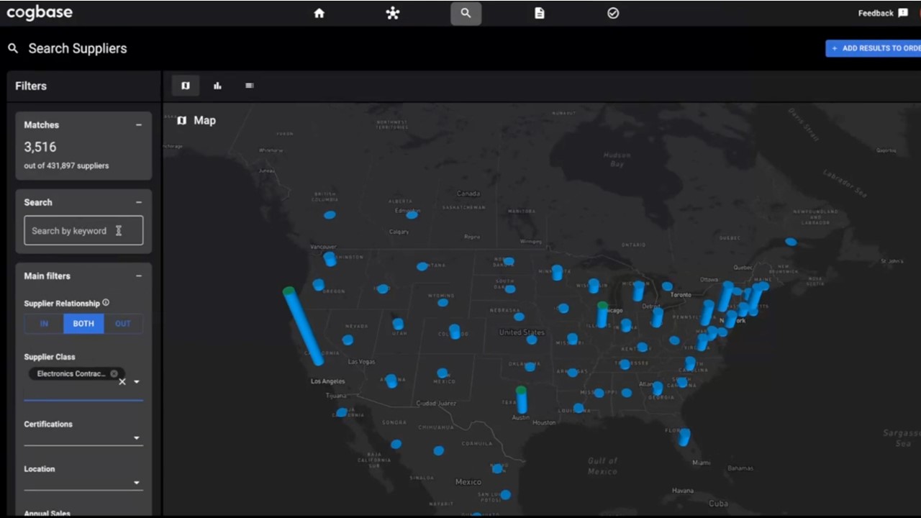Open the checkmark circle icon in navbar
The height and width of the screenshot is (518, 921).
pyautogui.click(x=613, y=13)
